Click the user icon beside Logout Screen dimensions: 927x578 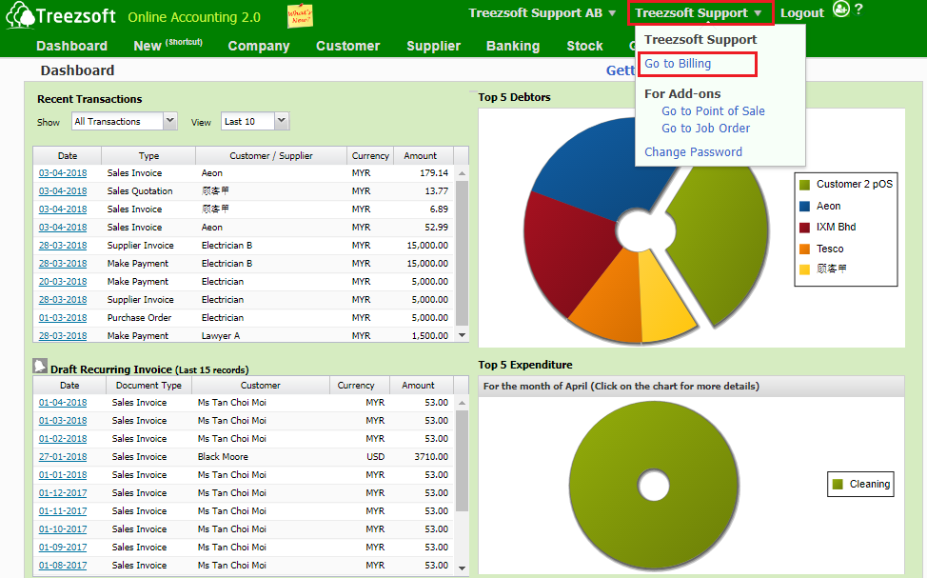[x=840, y=10]
